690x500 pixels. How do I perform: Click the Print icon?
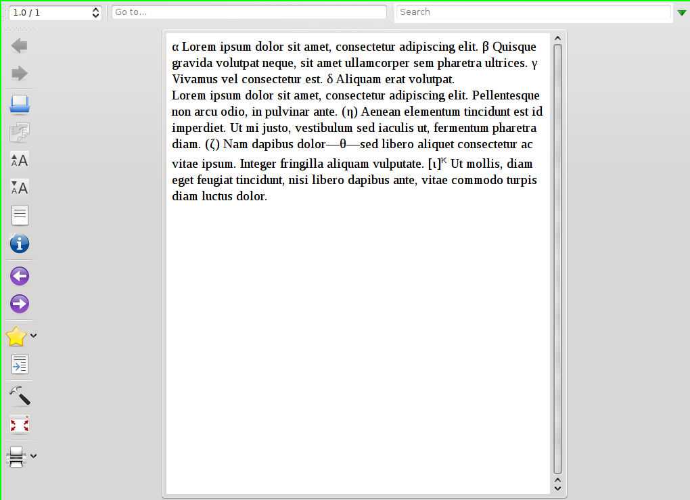pos(16,457)
